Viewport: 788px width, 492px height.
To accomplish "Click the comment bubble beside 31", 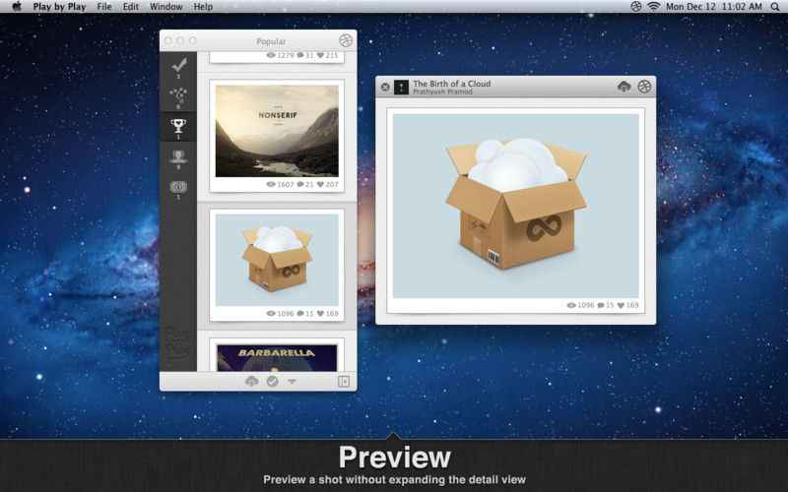I will [x=300, y=55].
